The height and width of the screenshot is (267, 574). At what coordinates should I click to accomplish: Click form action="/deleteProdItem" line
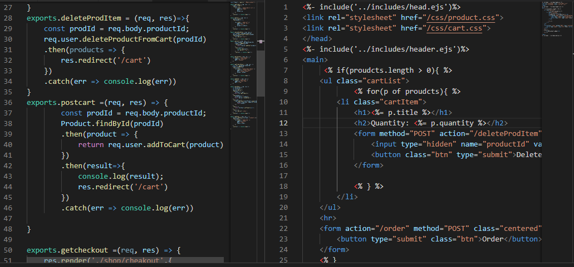tap(448, 133)
